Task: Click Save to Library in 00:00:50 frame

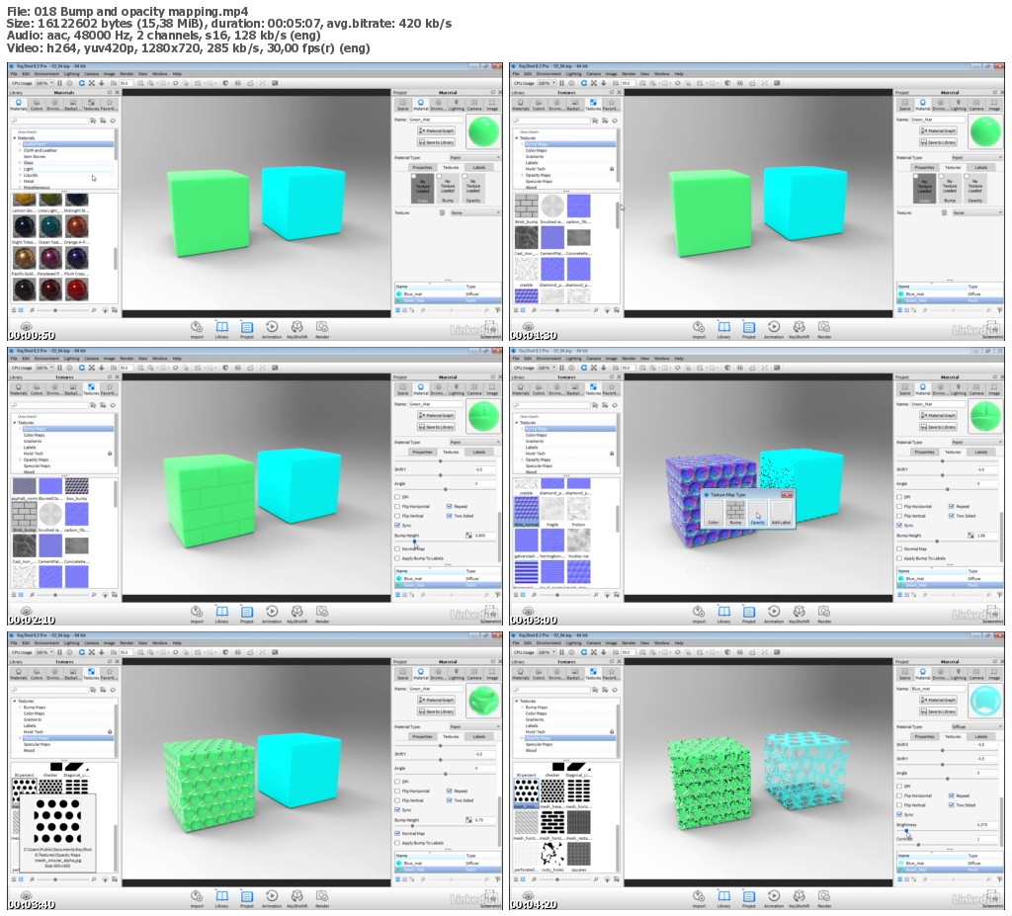Action: click(x=436, y=142)
